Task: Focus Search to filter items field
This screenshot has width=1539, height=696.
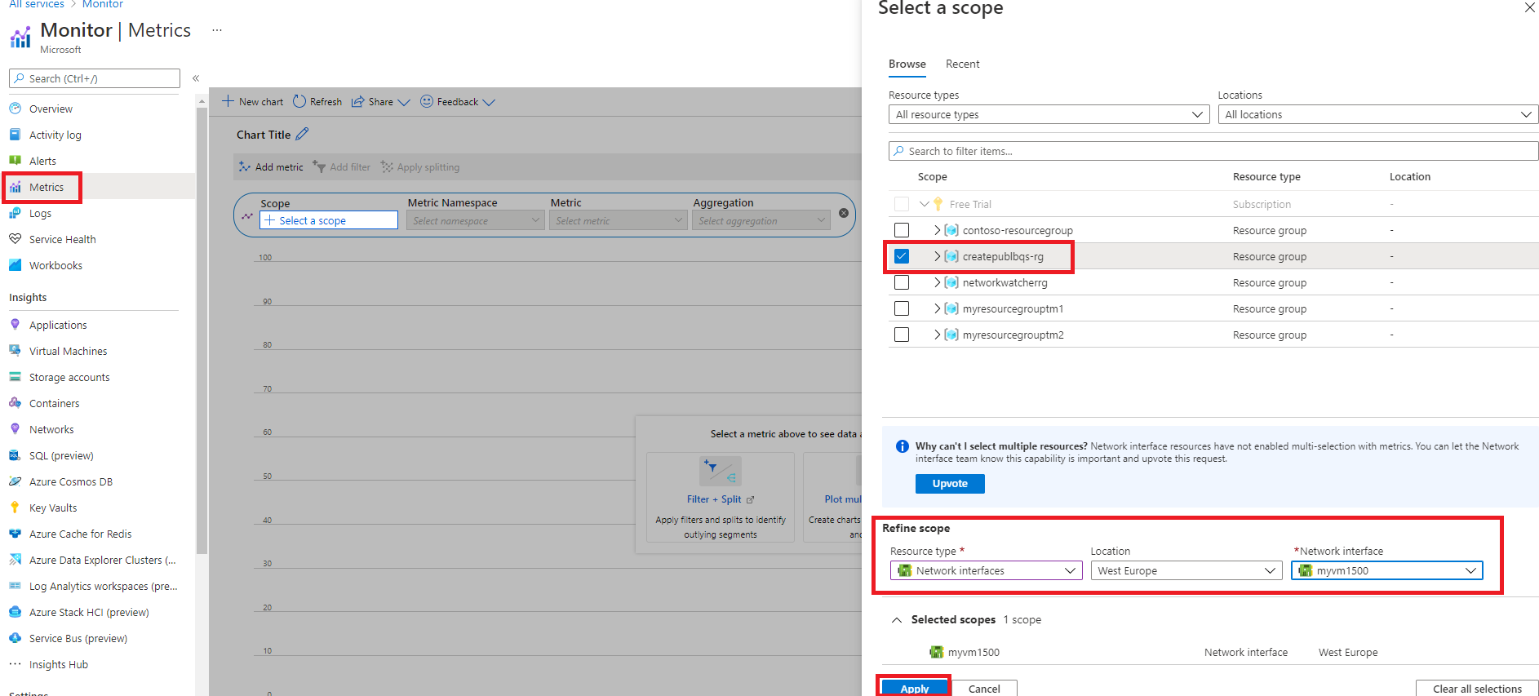Action: point(1213,151)
